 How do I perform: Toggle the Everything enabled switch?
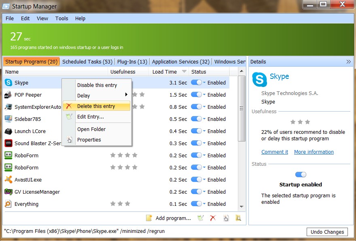(196, 204)
